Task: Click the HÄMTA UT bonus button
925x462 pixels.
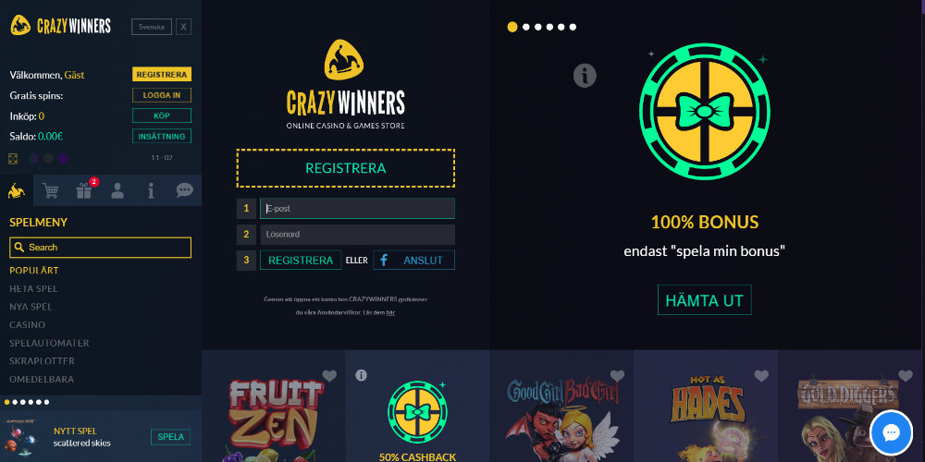Action: pos(704,300)
